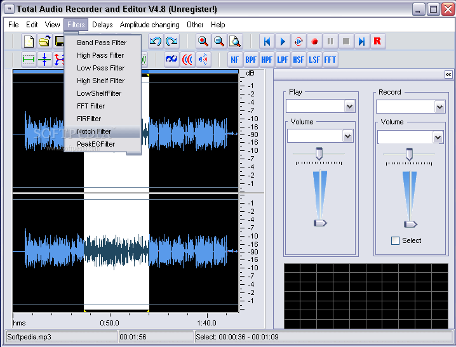Image resolution: width=456 pixels, height=347 pixels.
Task: Toggle the Select checkbox under Record
Action: 395,240
